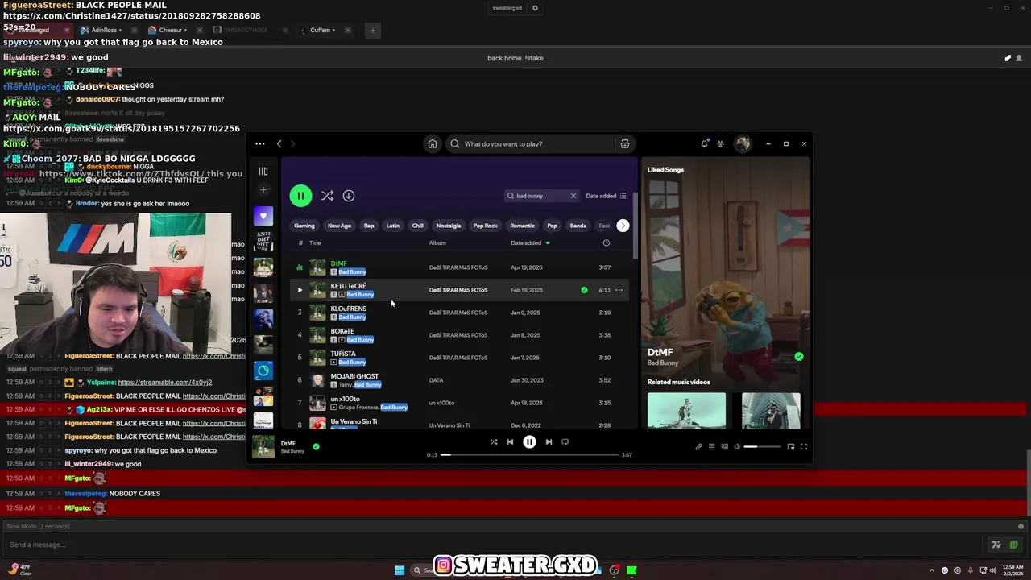Toggle shuffle in bottom player bar

(494, 441)
